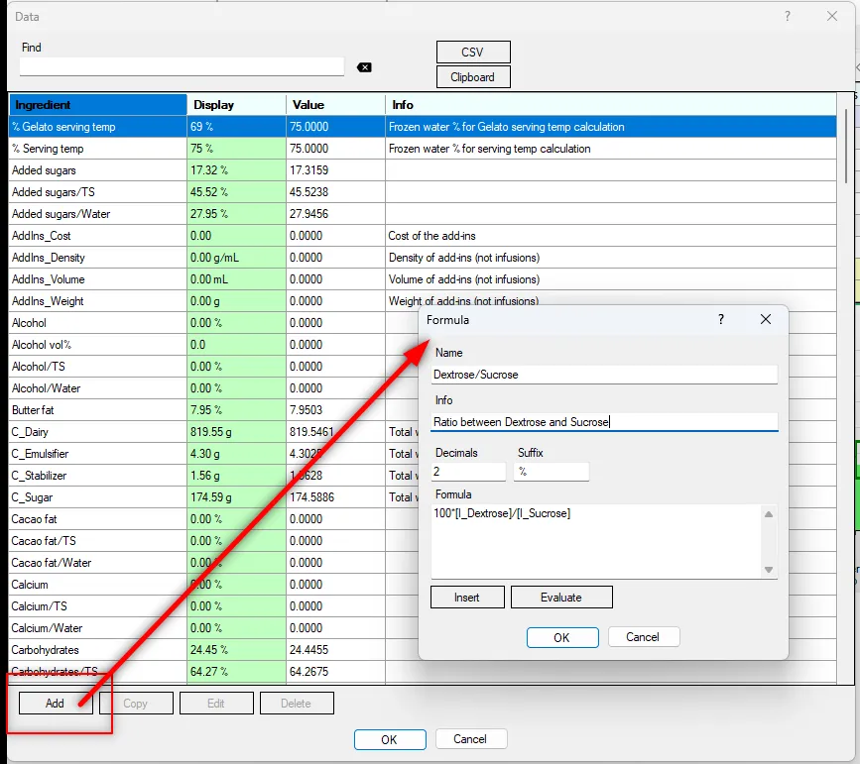Select the % Serving temp row
Image resolution: width=860 pixels, height=764 pixels.
coord(423,149)
